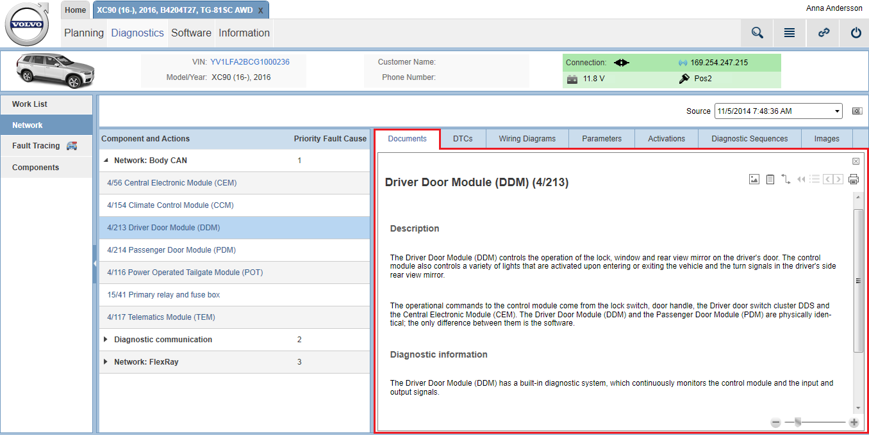Click the power icon in the header
The width and height of the screenshot is (869, 435).
pyautogui.click(x=856, y=33)
